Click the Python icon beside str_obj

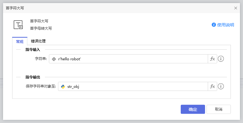pos(63,87)
